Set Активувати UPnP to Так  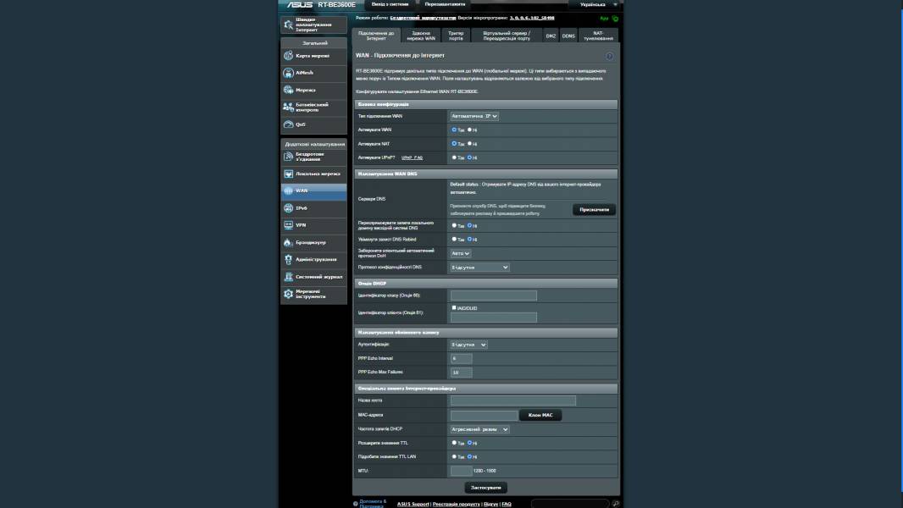(454, 157)
